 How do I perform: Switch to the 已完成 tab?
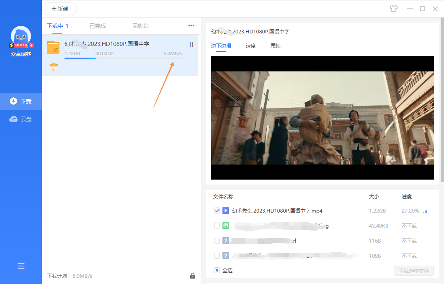click(98, 26)
